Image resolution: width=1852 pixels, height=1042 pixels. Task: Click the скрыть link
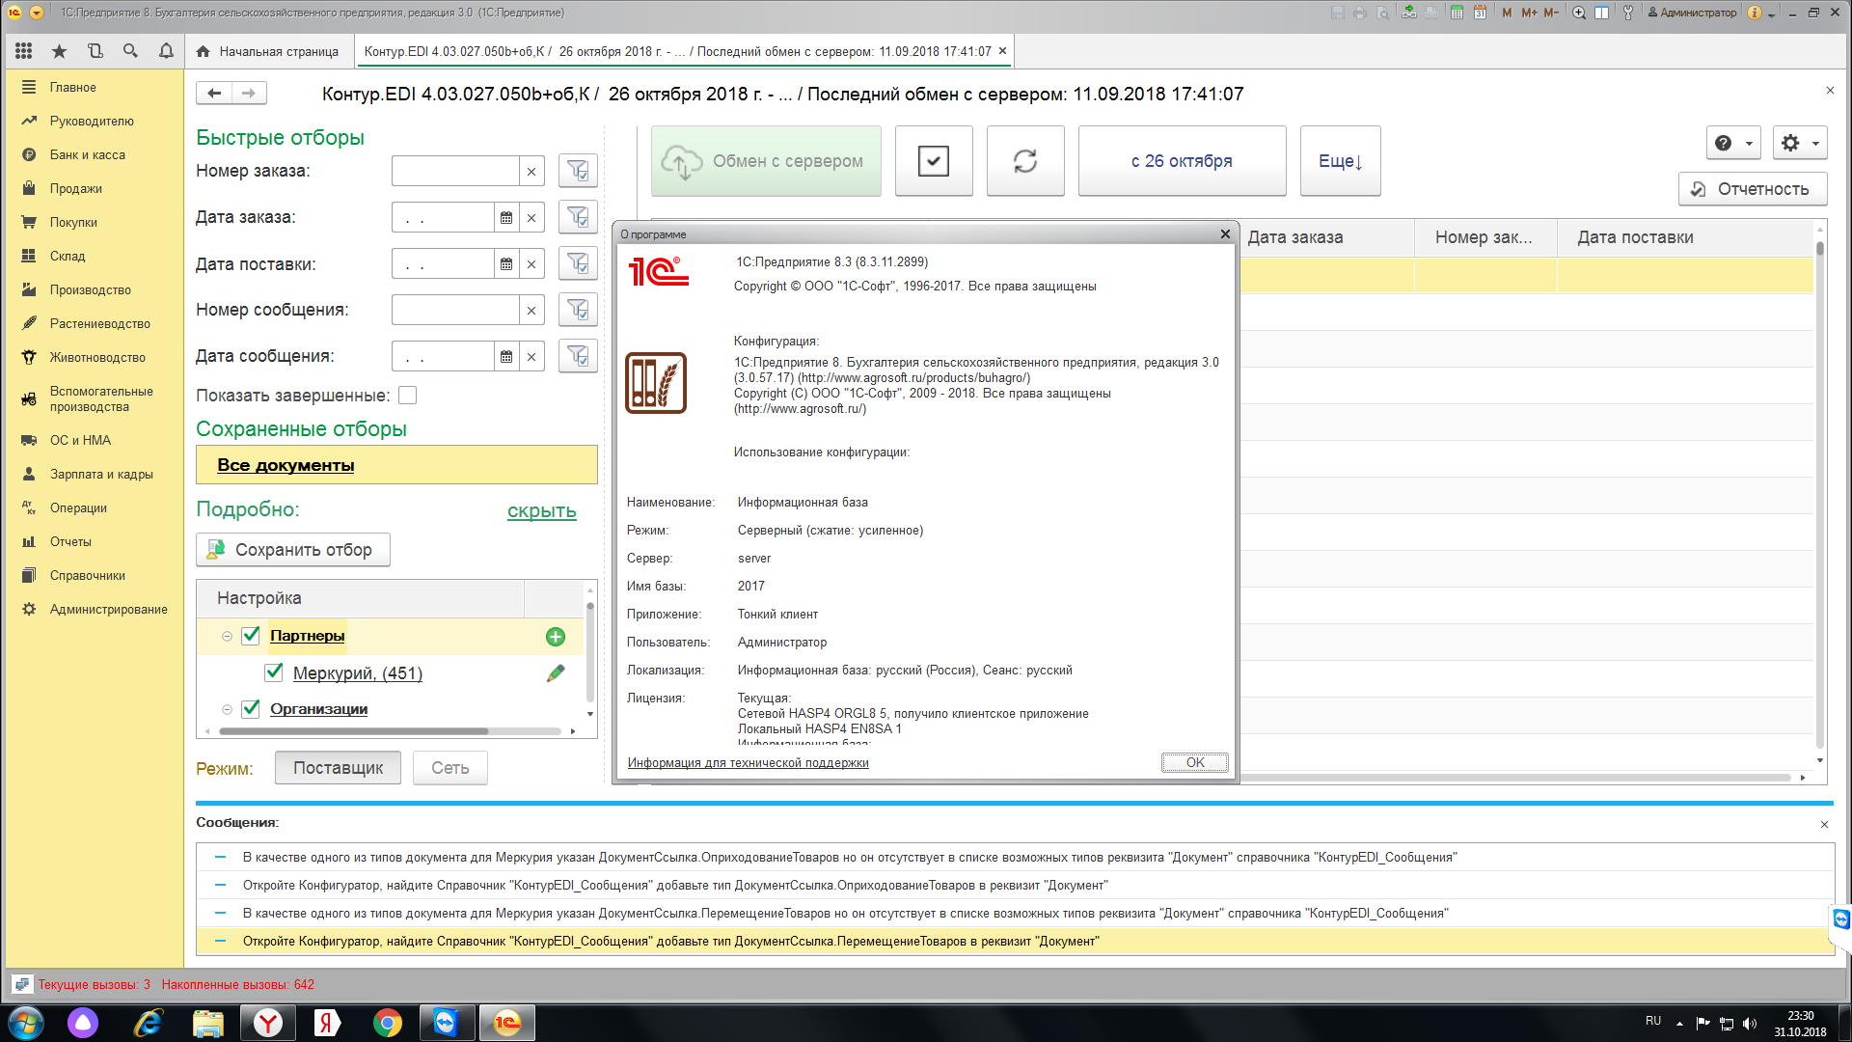click(542, 510)
